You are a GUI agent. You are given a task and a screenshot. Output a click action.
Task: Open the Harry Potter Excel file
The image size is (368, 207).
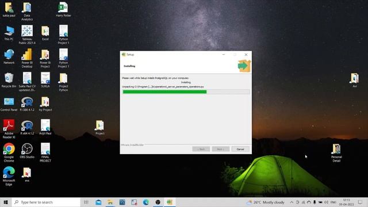tap(63, 10)
